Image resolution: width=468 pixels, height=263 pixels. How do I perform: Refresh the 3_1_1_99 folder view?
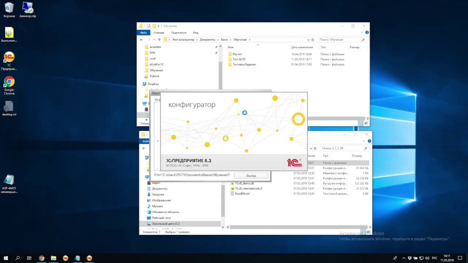coord(315,148)
